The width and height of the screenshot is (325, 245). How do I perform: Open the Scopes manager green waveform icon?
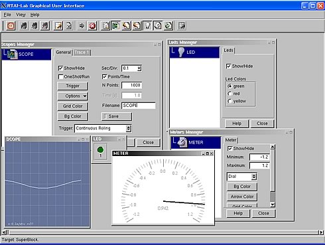pyautogui.click(x=116, y=26)
